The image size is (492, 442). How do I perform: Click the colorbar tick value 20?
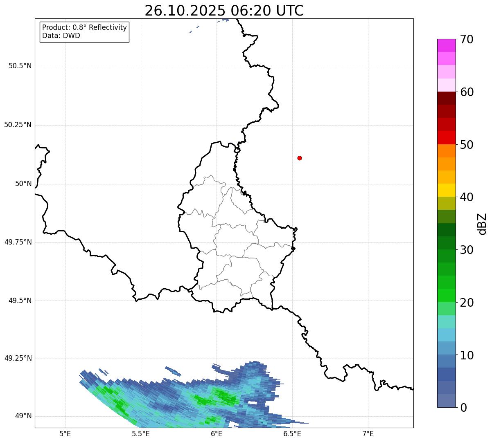point(467,303)
